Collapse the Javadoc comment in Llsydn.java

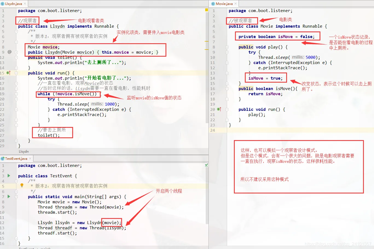(x=16, y=31)
